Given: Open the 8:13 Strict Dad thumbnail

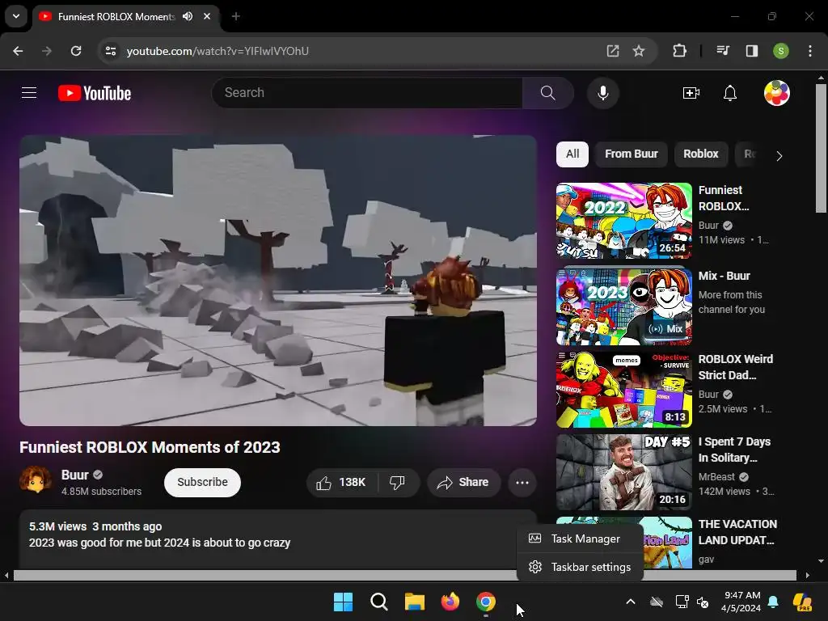Looking at the screenshot, I should tap(623, 390).
